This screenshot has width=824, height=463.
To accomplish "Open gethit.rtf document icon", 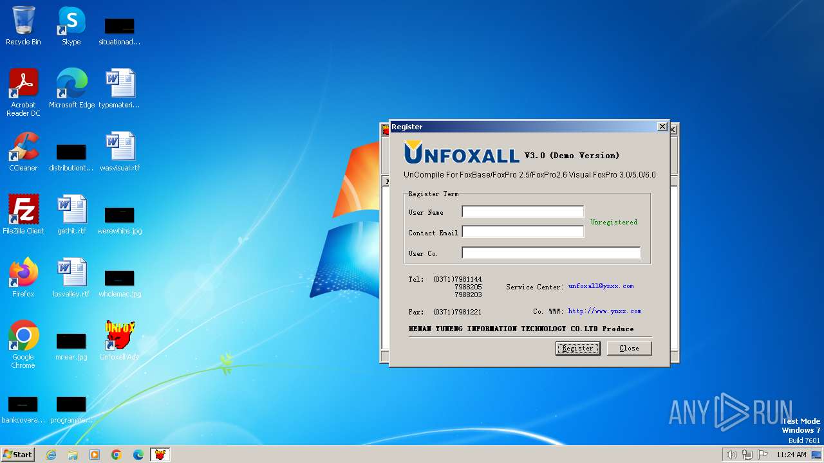I will (71, 215).
